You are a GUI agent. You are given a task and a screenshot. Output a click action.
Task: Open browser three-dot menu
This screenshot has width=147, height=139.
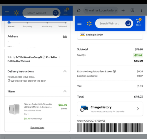click(x=141, y=10)
